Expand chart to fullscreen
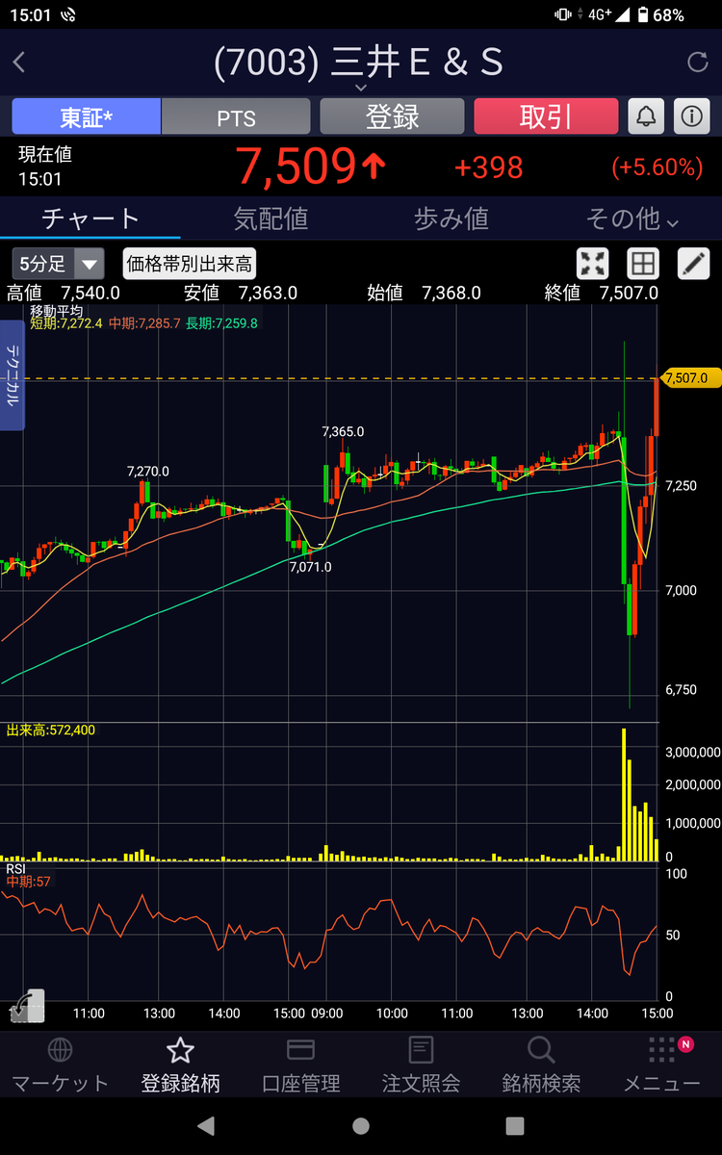 coord(592,264)
